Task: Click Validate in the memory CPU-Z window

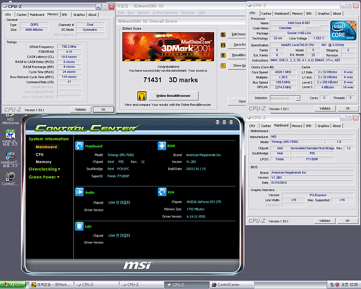Action: 80,109
